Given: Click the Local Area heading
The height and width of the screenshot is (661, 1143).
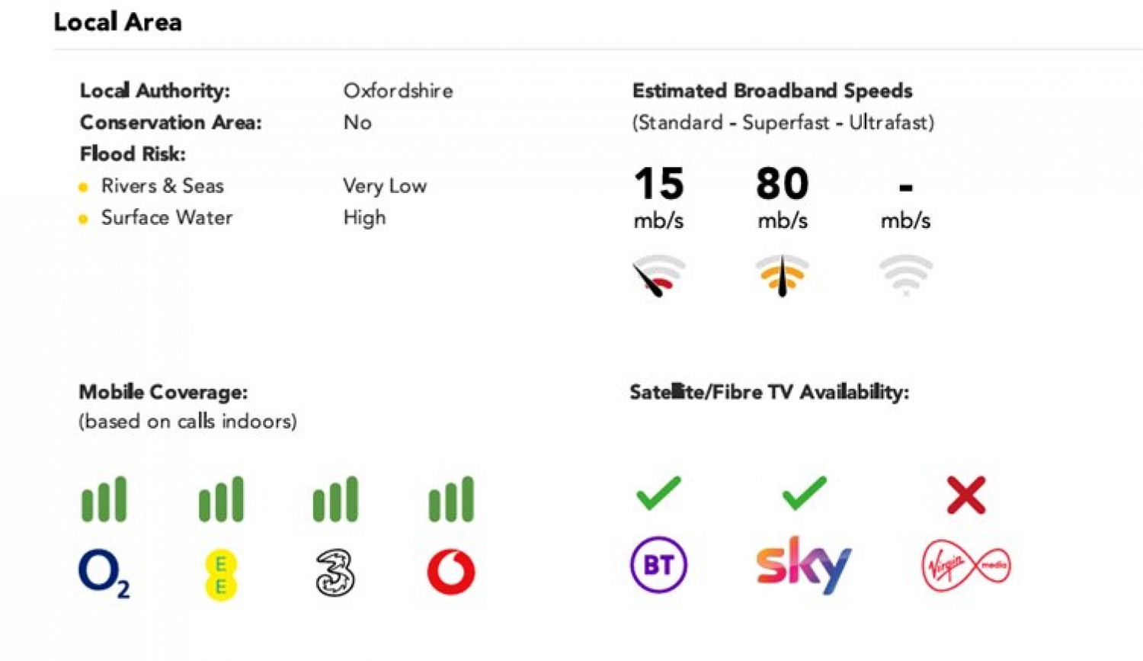Looking at the screenshot, I should click(x=118, y=22).
